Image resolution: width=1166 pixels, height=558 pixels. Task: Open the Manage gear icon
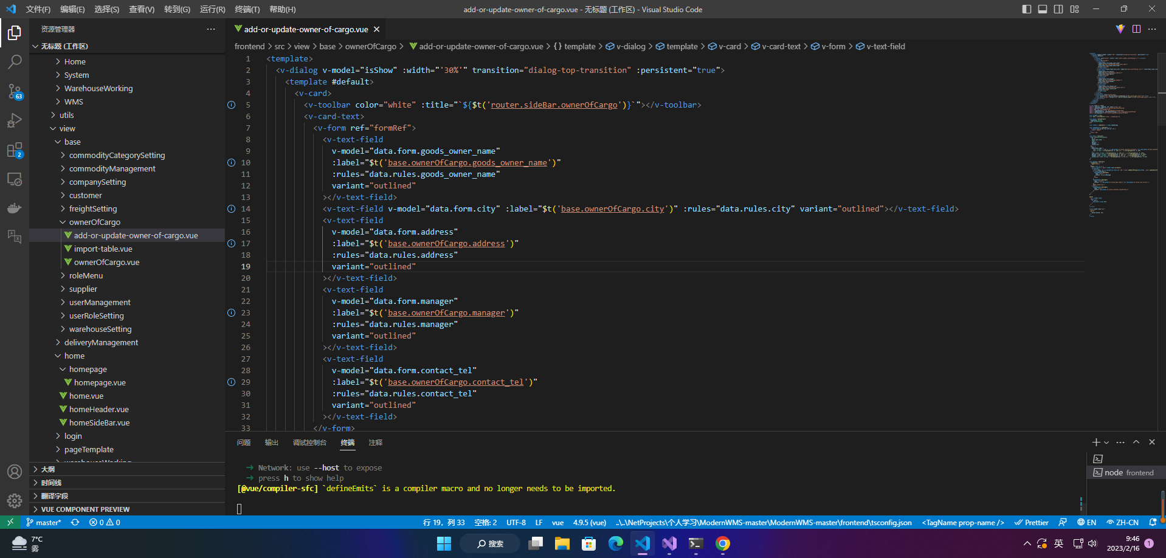pos(15,501)
